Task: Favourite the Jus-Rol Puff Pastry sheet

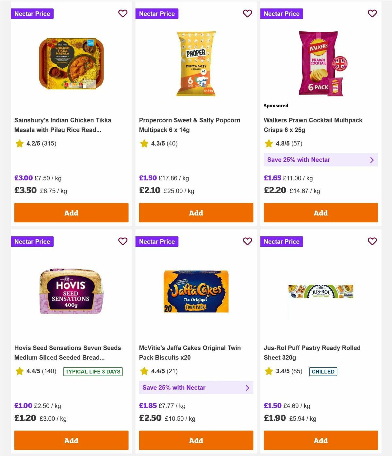Action: click(372, 241)
